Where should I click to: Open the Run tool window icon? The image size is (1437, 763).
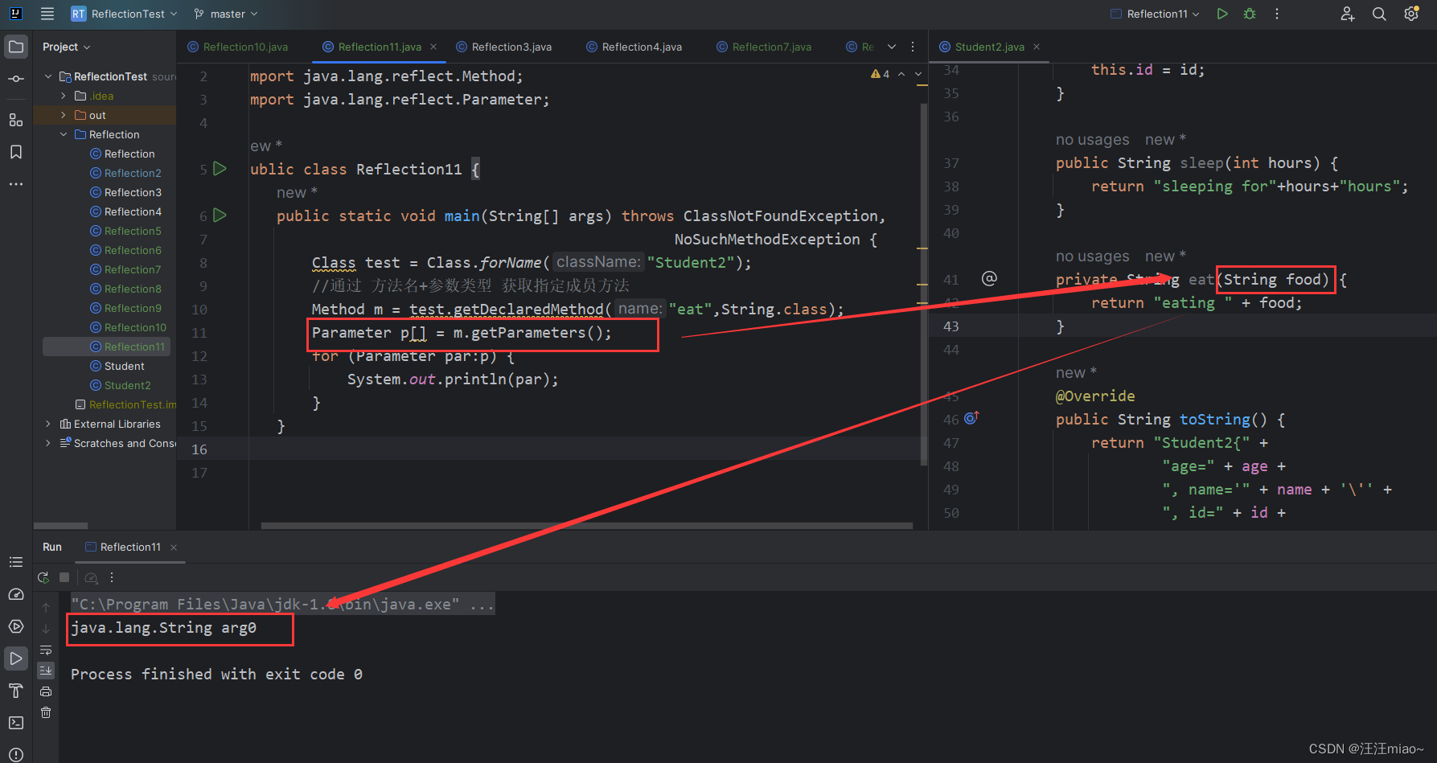pyautogui.click(x=16, y=658)
